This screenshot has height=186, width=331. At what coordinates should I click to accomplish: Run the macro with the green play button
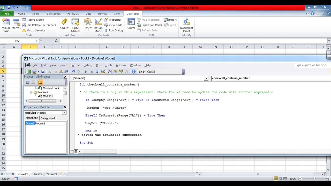tap(86, 72)
